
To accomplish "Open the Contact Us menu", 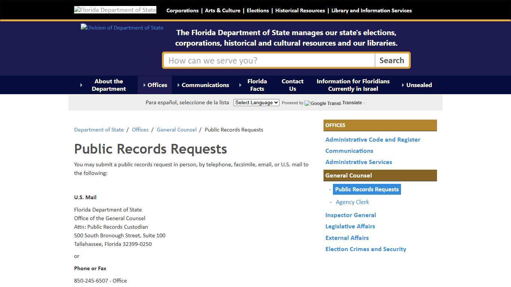I will click(x=292, y=85).
